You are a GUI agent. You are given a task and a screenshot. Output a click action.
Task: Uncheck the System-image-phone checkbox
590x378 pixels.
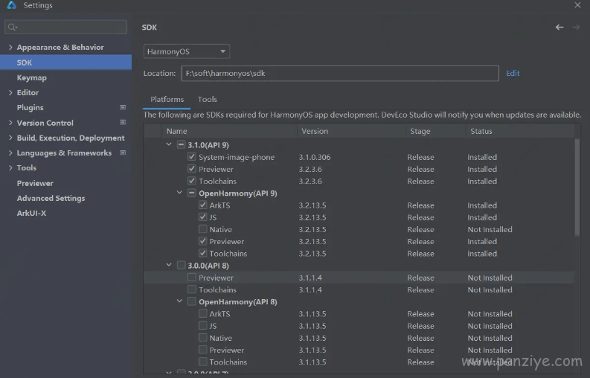pyautogui.click(x=191, y=156)
